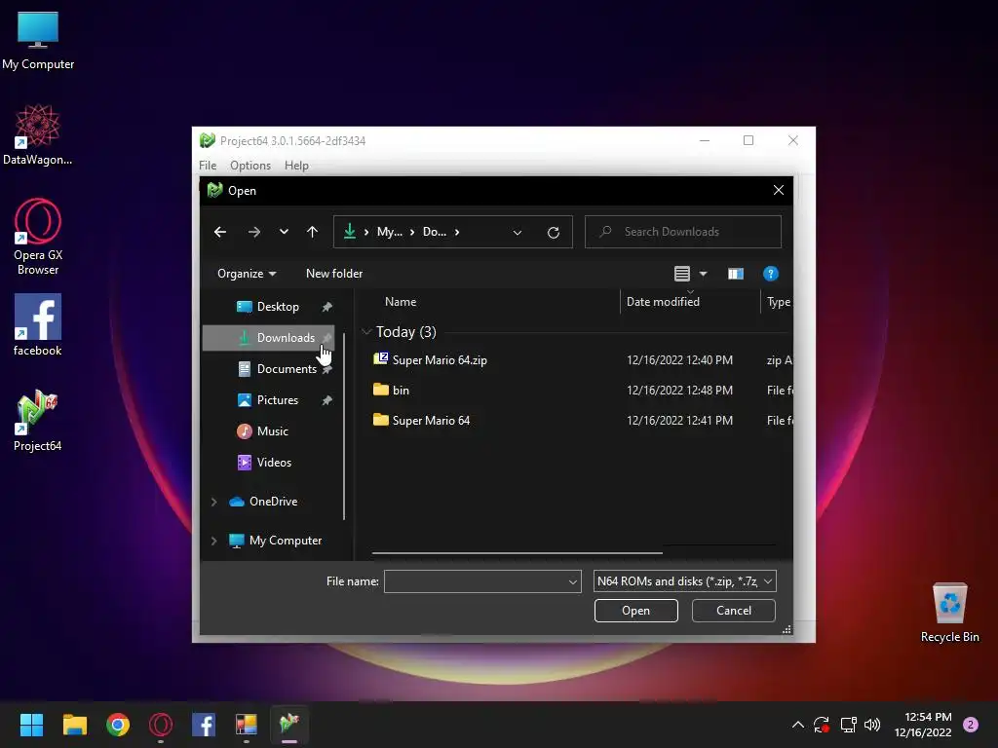This screenshot has width=998, height=748.
Task: Expand the address bar previous locations dropdown
Action: click(x=518, y=232)
